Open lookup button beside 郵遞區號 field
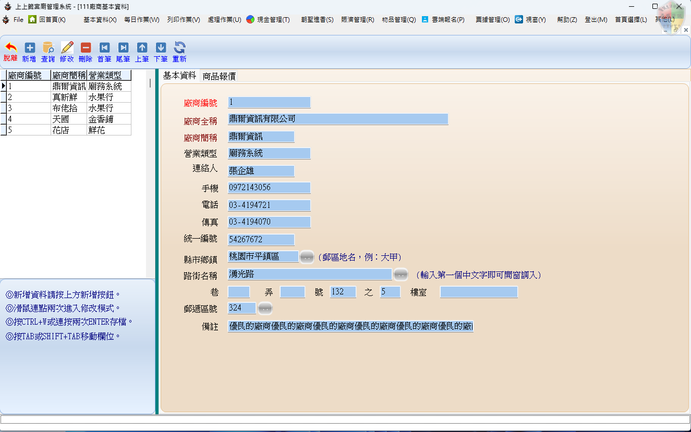This screenshot has width=691, height=432. pos(265,308)
